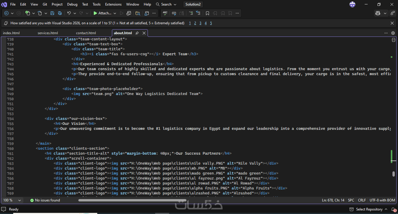Toggle SPC indentation indicator in status bar
This screenshot has width=398, height=214.
tap(351, 200)
